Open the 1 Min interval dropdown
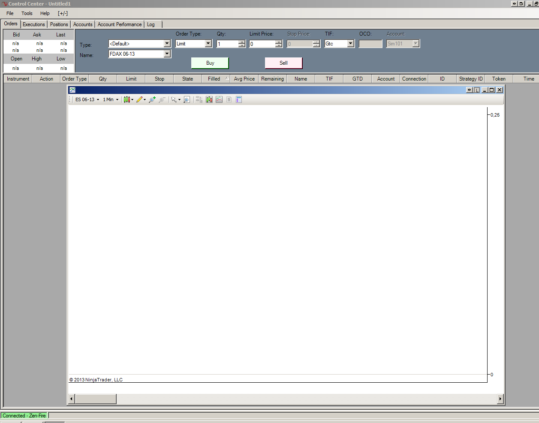Viewport: 539px width, 423px height. pos(111,99)
